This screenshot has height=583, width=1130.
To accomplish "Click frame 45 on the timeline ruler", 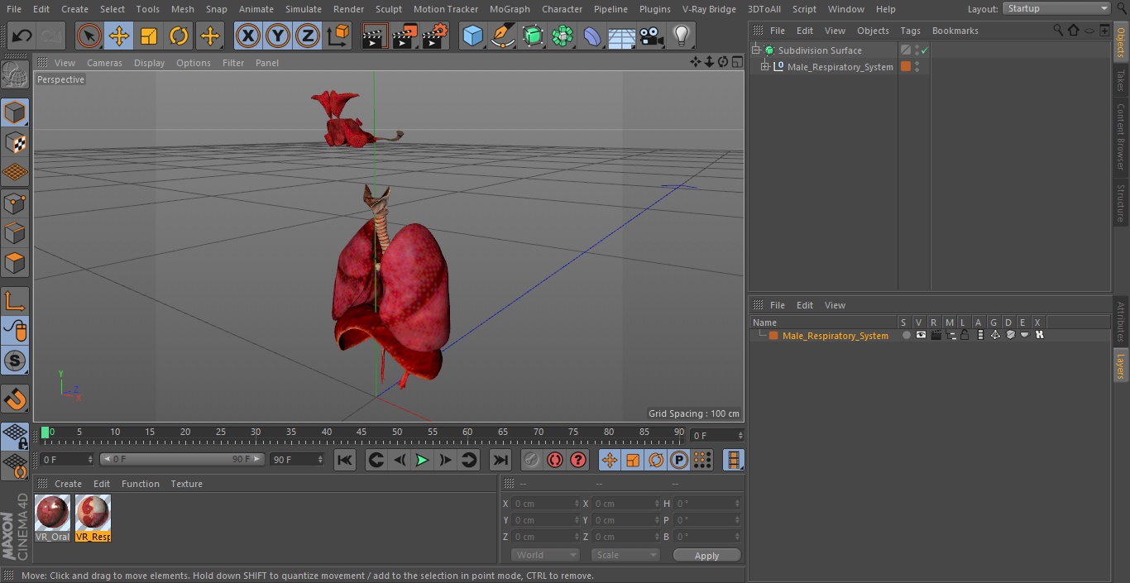I will [362, 432].
